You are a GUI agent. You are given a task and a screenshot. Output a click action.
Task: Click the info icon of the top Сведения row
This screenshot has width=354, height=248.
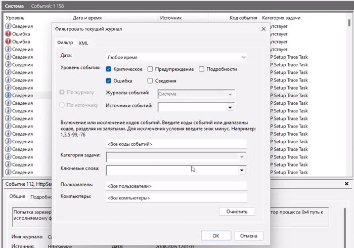coord(8,26)
